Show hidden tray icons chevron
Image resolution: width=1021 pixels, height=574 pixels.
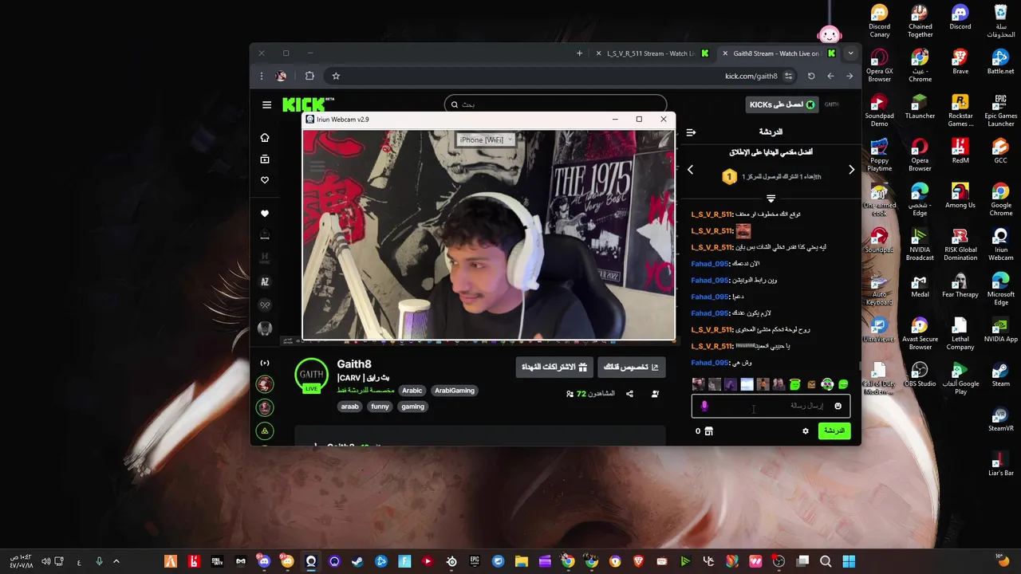(x=116, y=561)
